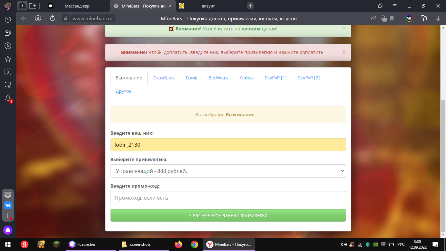
Task: Open the tab groups counter showing 3
Action: click(x=22, y=6)
